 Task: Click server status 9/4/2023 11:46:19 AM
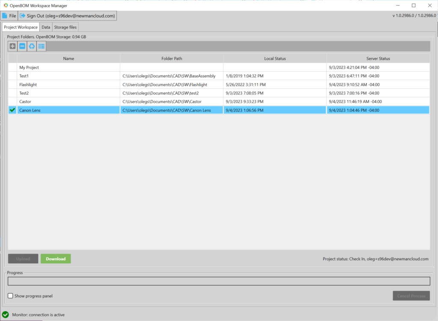355,102
